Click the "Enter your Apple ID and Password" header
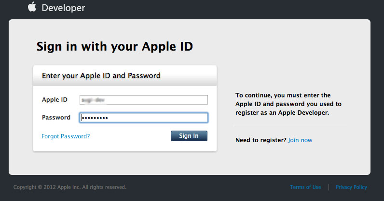This screenshot has width=384, height=201. 101,76
